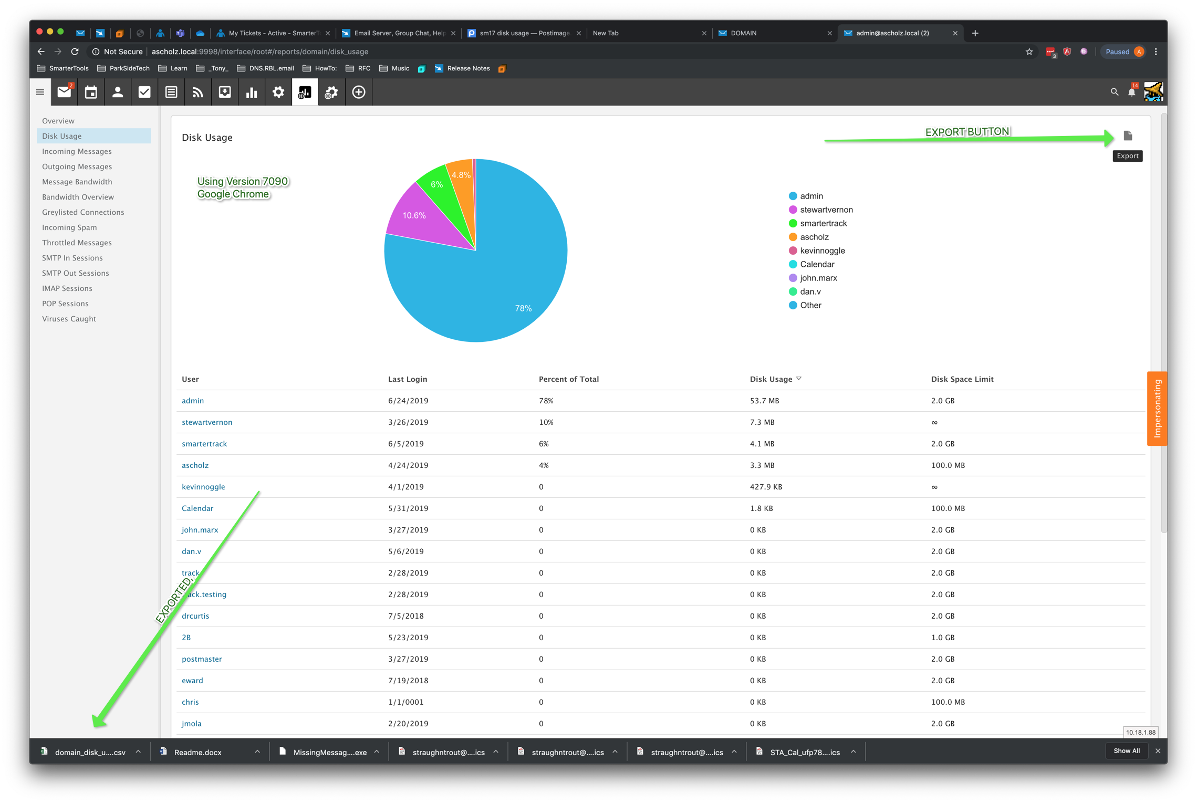1197x803 pixels.
Task: Toggle smartertrack series in chart legend
Action: (823, 223)
